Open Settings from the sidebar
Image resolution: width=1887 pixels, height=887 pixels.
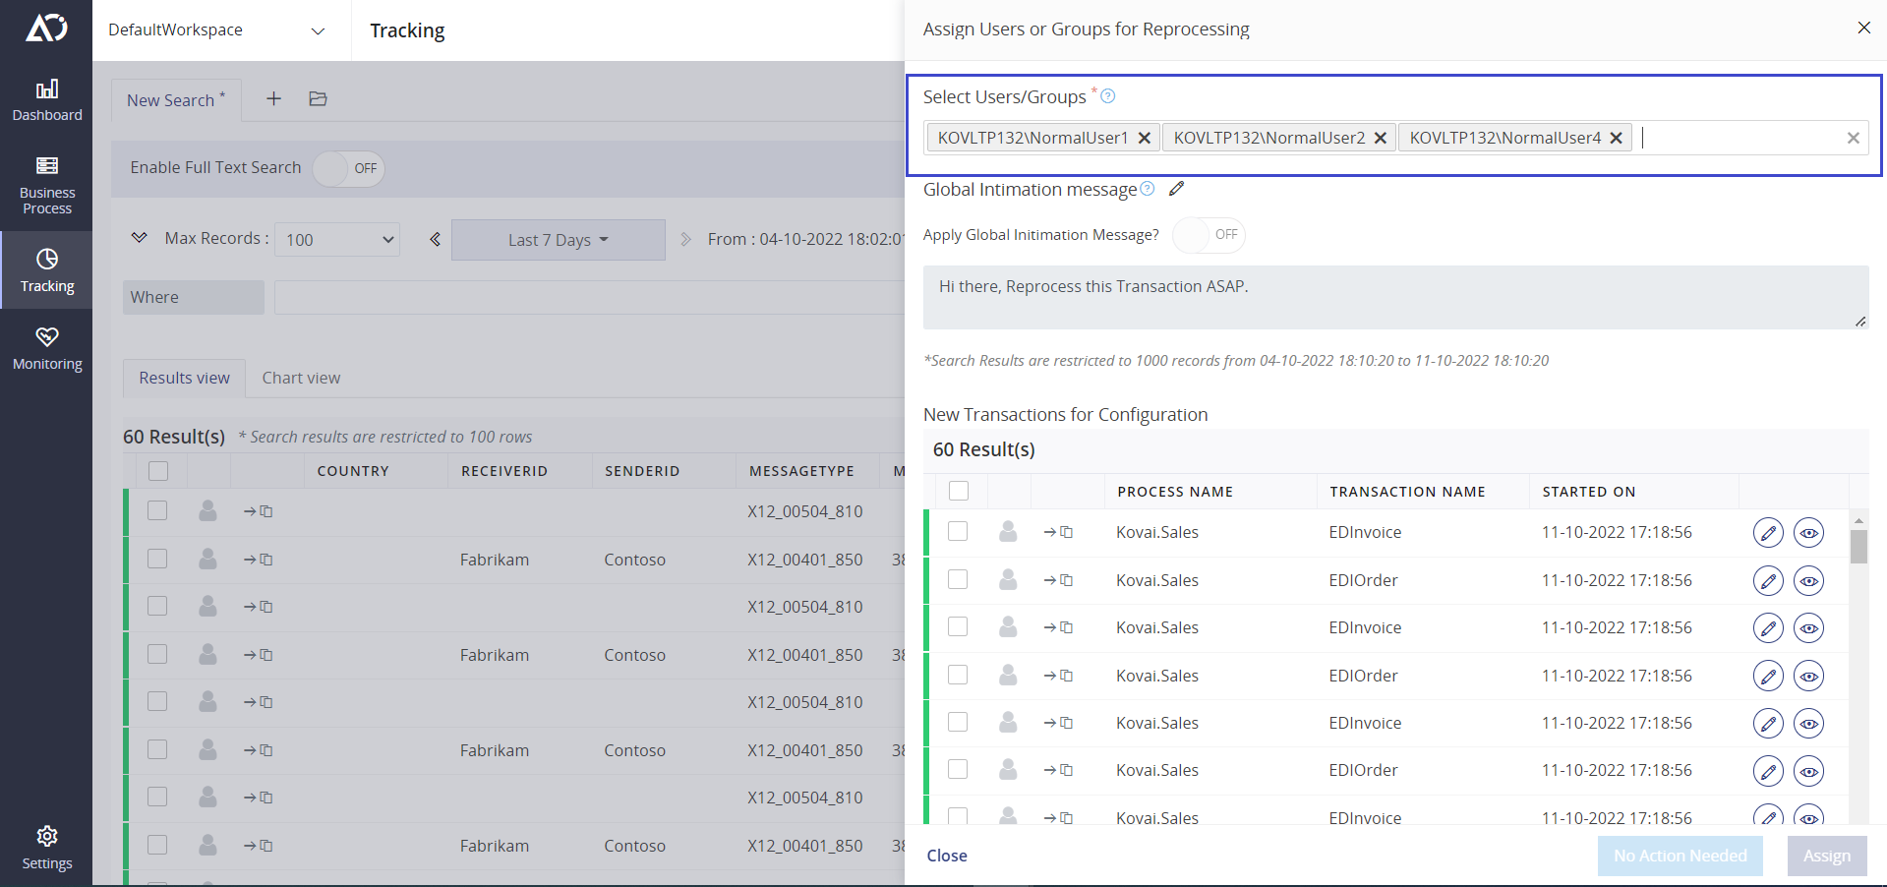(46, 849)
